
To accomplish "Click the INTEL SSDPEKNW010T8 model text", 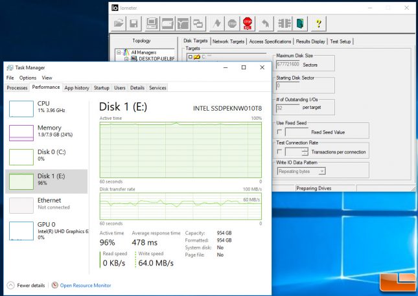I will tap(227, 108).
